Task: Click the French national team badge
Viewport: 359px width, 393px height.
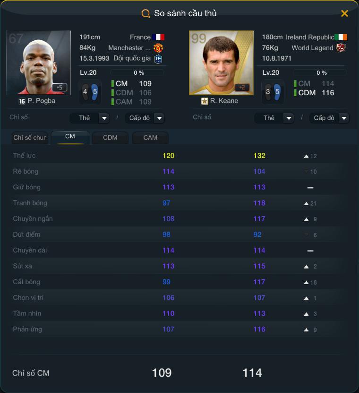Action: [158, 59]
